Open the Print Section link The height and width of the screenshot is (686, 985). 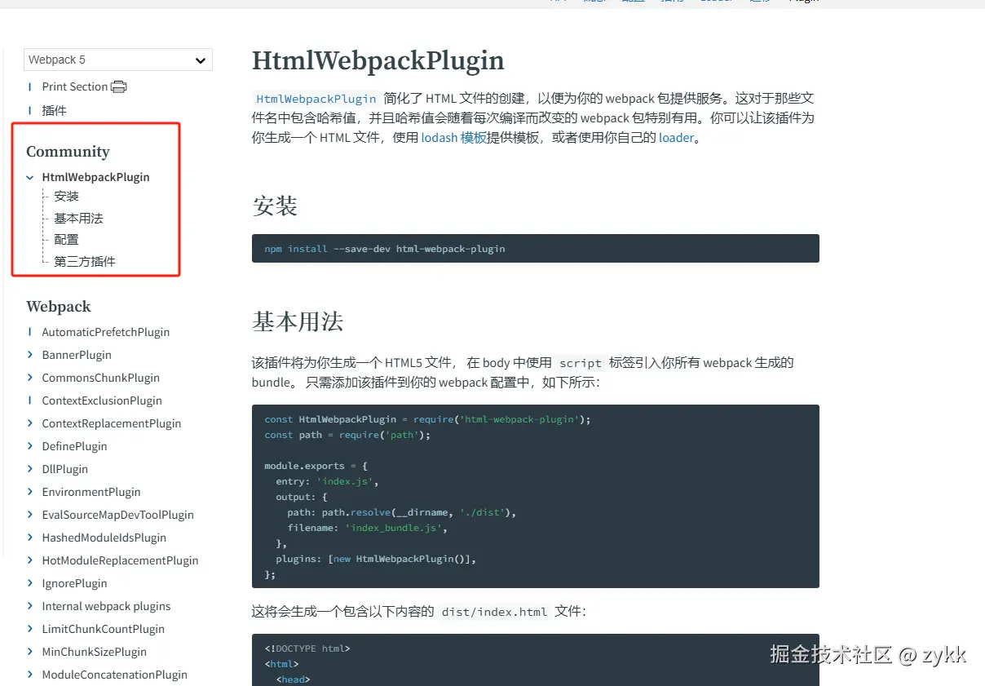click(x=75, y=86)
